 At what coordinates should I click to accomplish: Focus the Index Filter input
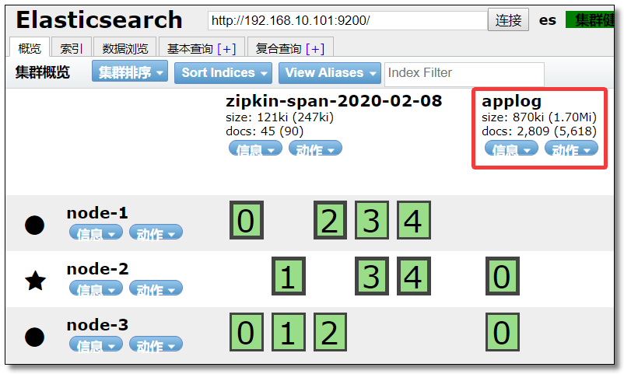[464, 74]
